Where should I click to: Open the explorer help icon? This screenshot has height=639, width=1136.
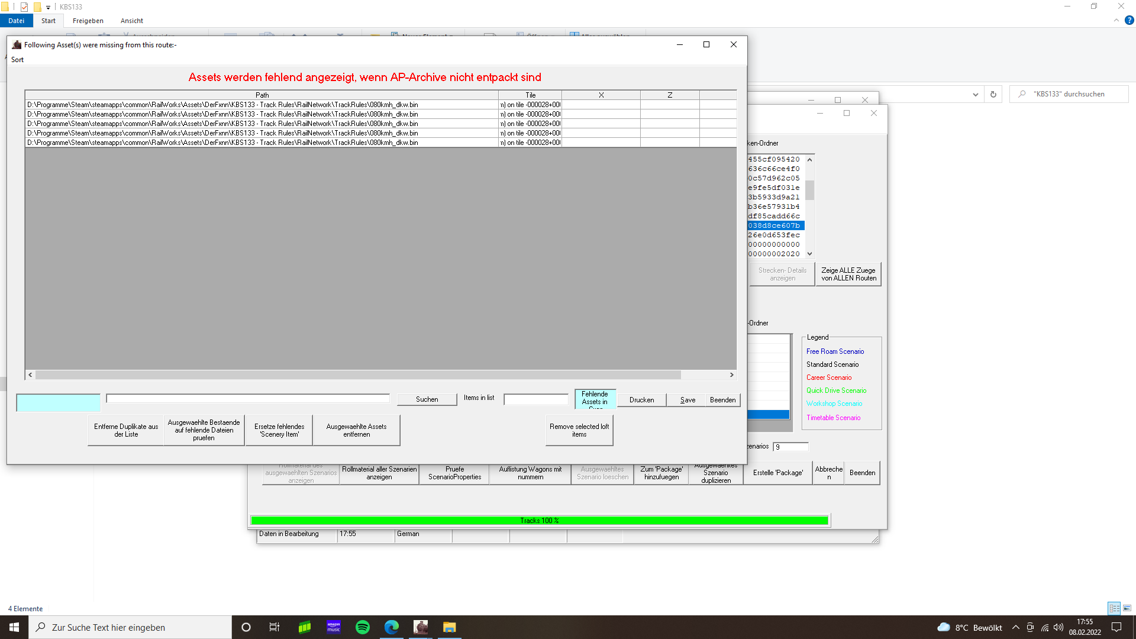tap(1129, 20)
